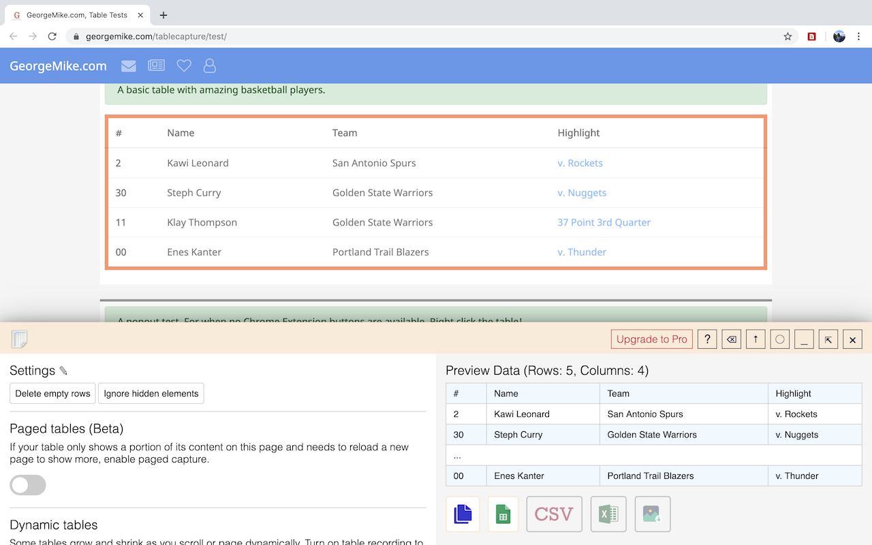Screen dimensions: 872x545
Task: Save table as image screenshot
Action: coord(652,514)
